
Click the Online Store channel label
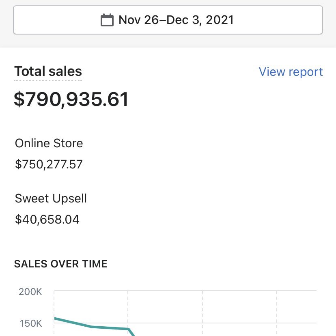(49, 143)
